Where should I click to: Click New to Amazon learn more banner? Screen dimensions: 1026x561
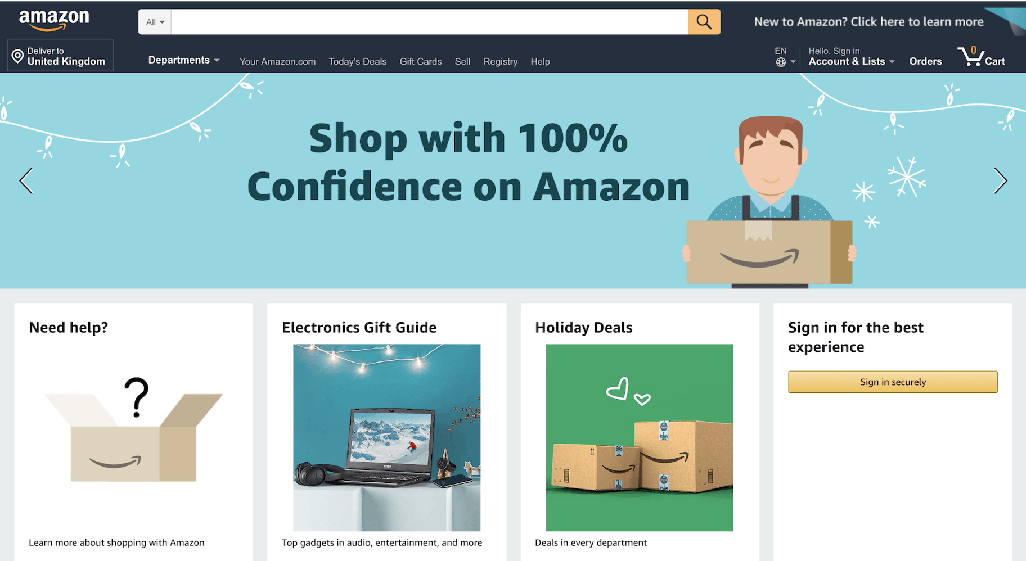point(868,22)
